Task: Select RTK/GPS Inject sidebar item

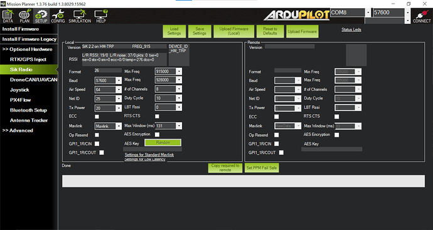Action: click(29, 60)
